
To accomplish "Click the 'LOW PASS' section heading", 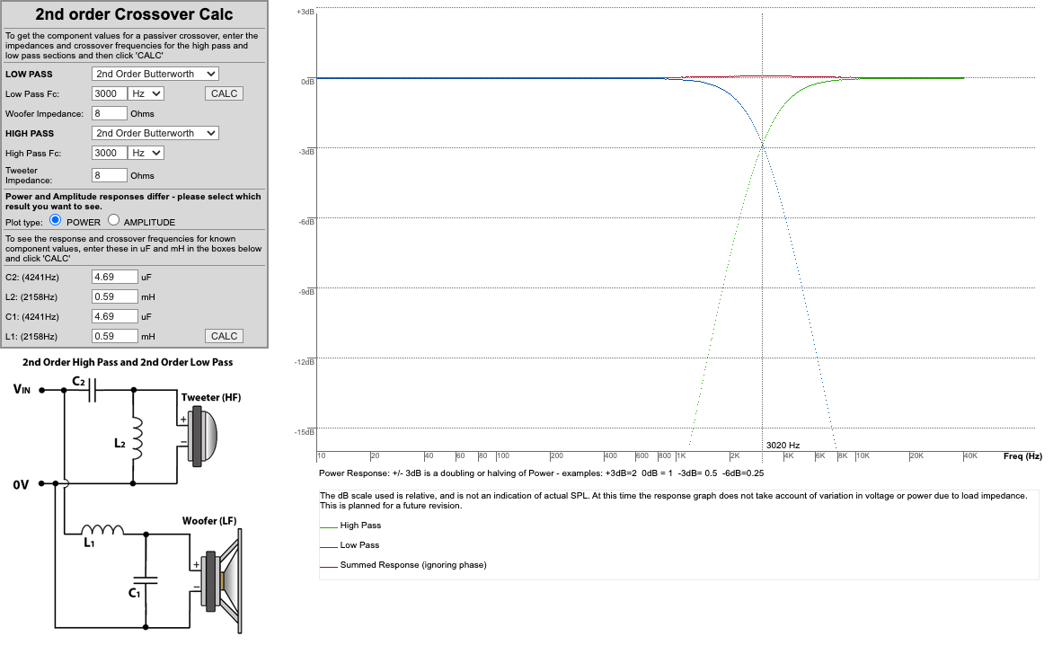I will (x=29, y=74).
